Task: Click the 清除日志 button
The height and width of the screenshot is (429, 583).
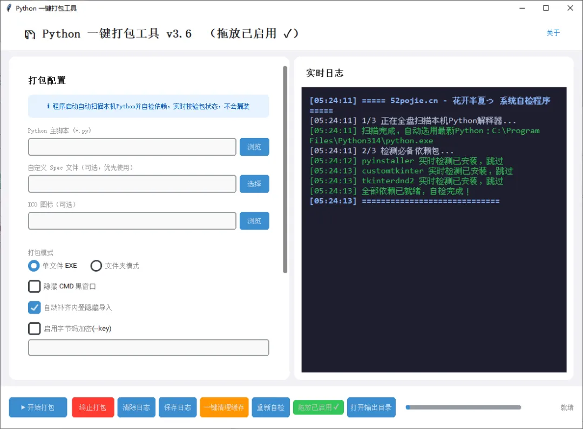Action: (136, 407)
